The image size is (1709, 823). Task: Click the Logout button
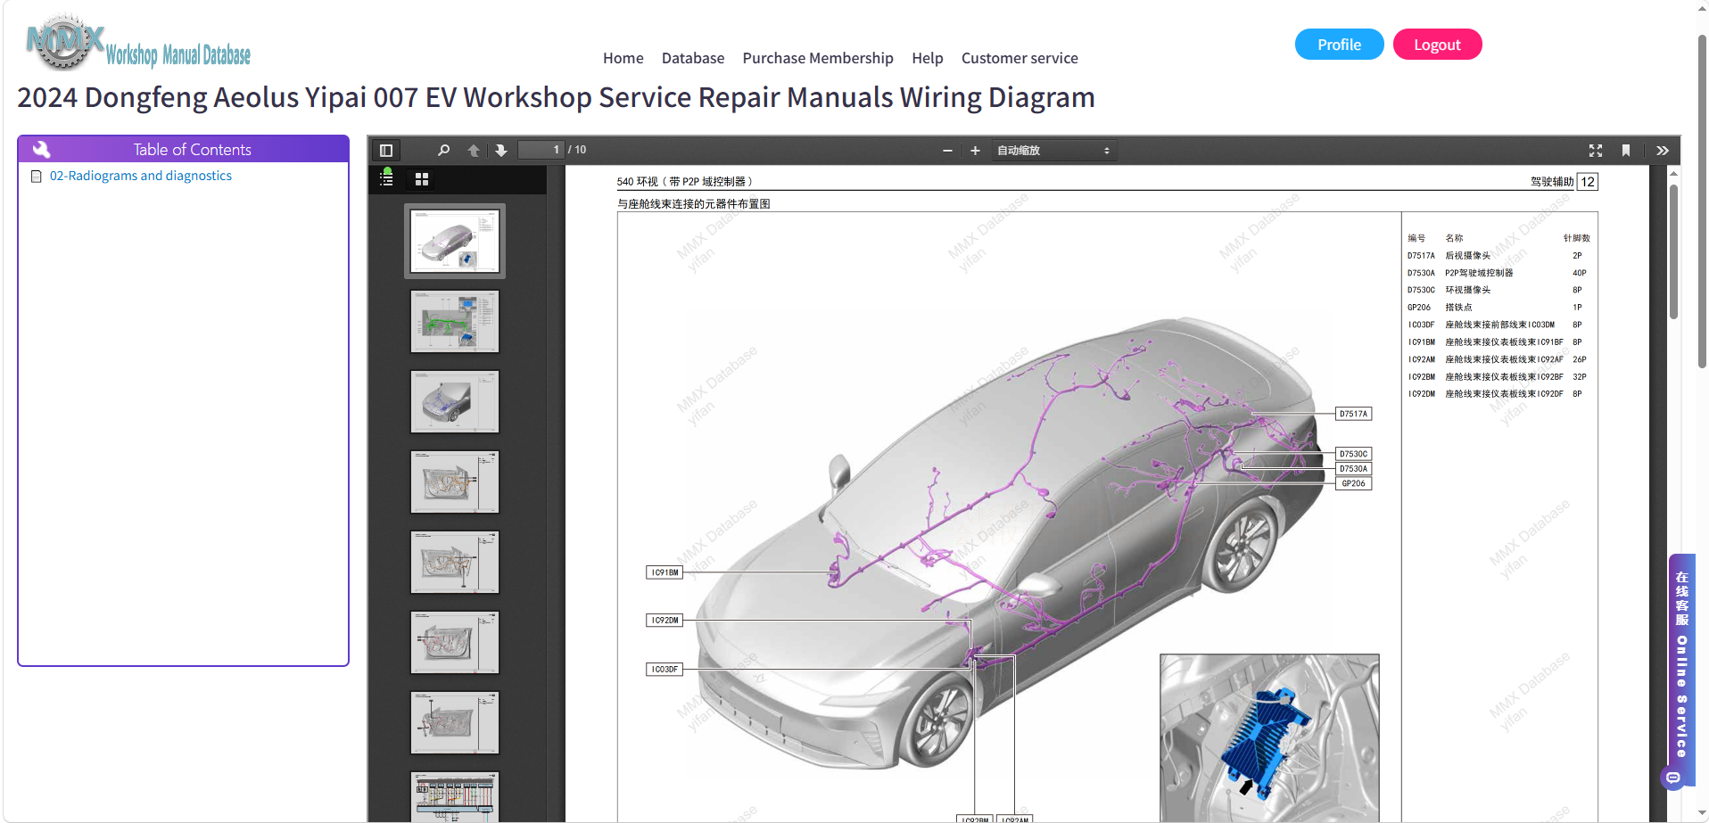pyautogui.click(x=1437, y=45)
